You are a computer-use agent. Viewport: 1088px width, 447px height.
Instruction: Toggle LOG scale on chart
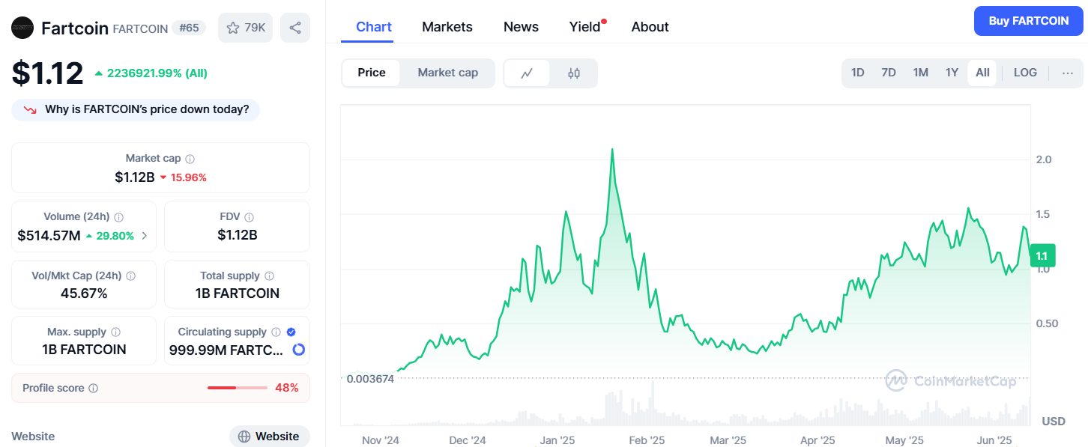tap(1025, 73)
